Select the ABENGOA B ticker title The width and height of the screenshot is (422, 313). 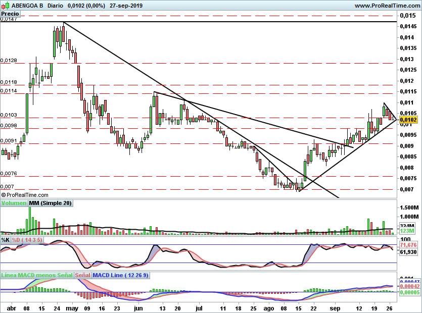coord(27,6)
